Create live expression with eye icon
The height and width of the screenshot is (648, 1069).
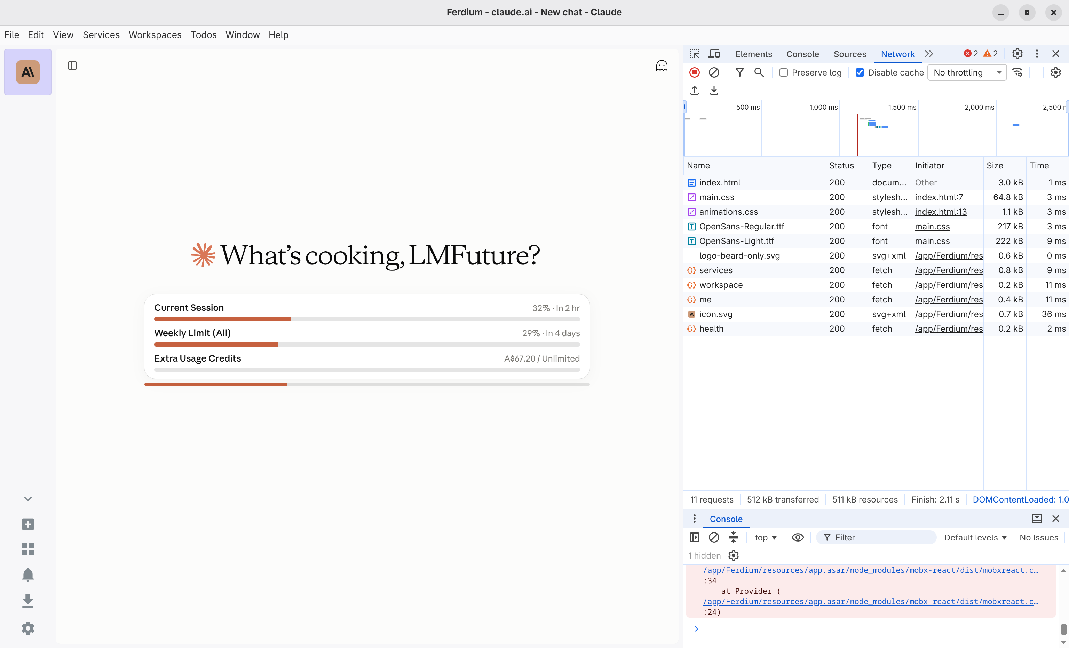point(798,537)
